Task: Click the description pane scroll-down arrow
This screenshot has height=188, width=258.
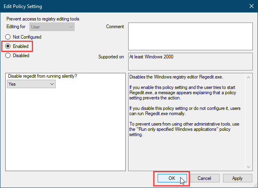Action: (248, 167)
